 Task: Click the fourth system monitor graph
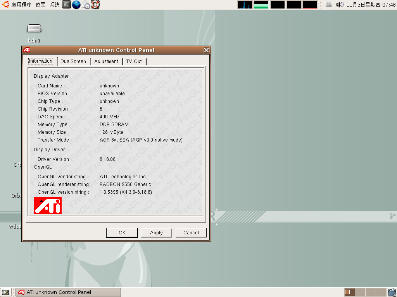click(294, 5)
